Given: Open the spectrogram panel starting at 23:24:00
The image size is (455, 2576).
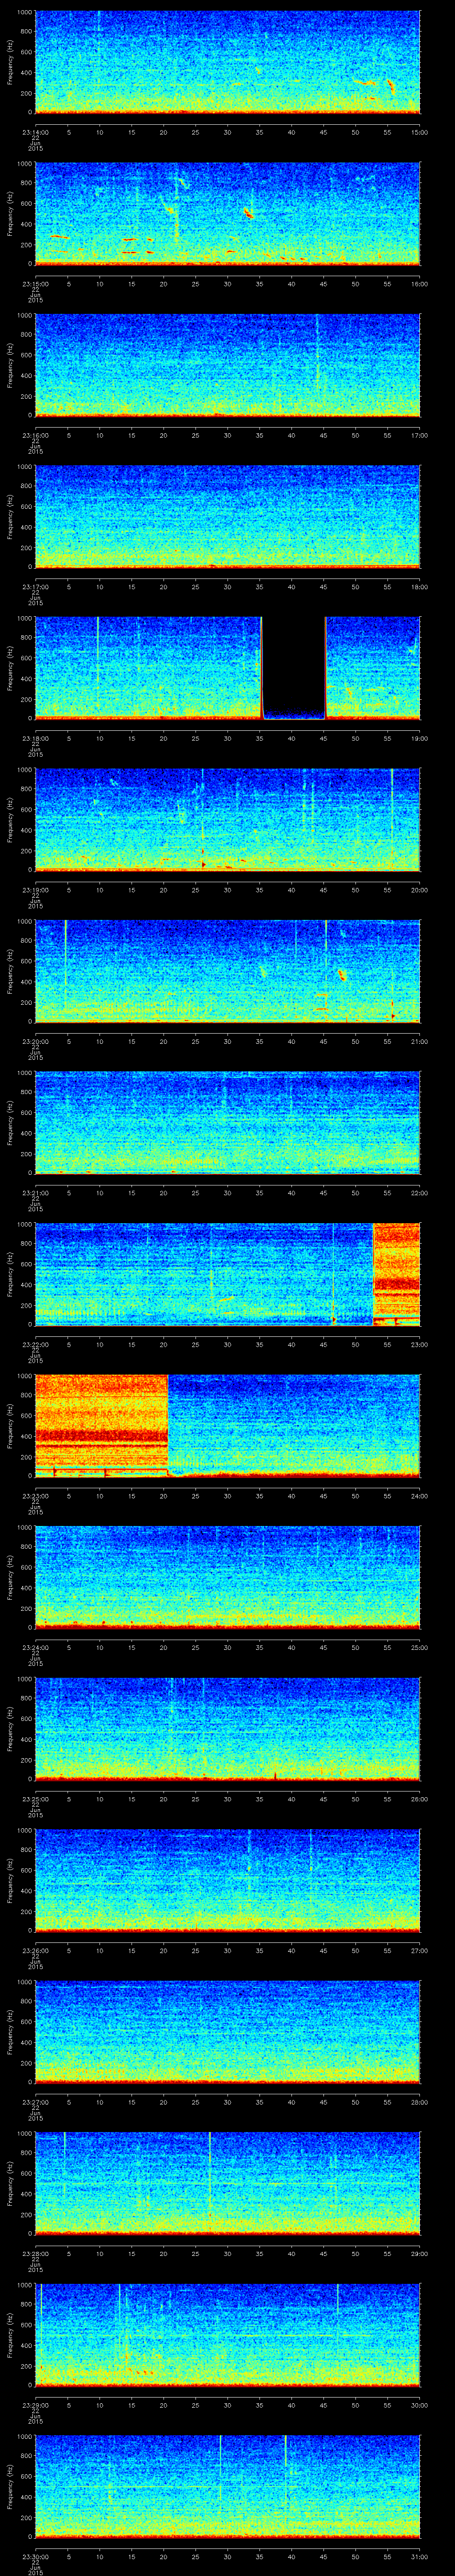Looking at the screenshot, I should click(228, 1577).
